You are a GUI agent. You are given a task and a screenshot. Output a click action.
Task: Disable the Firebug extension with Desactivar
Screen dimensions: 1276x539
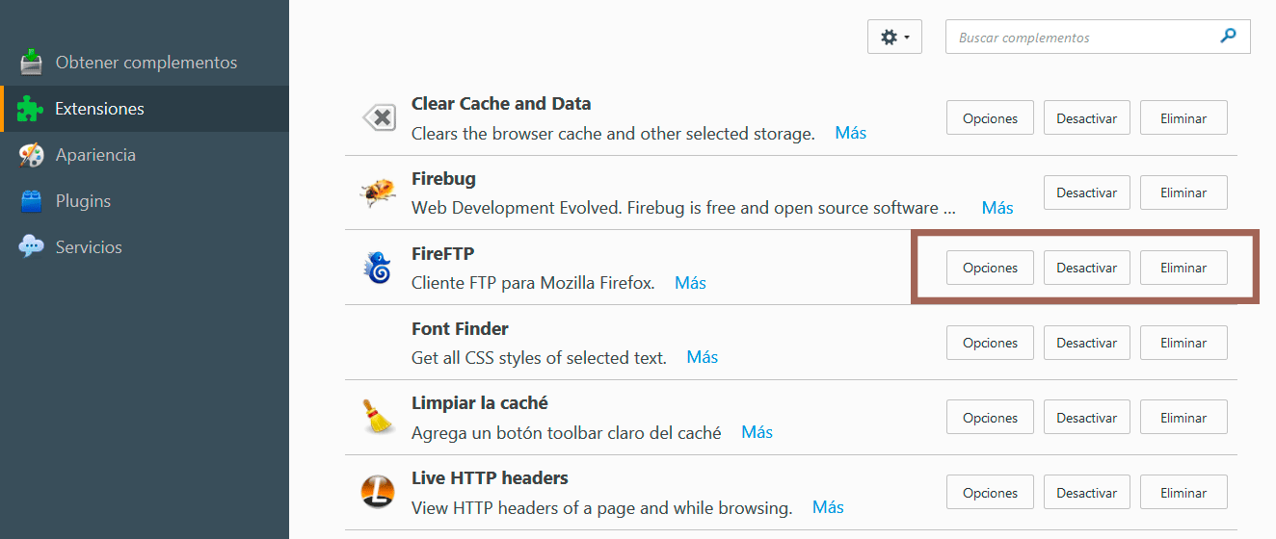pos(1086,192)
